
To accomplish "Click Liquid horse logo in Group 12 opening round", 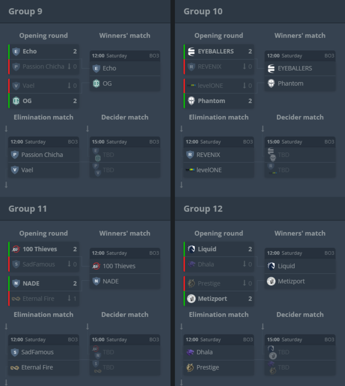I will (x=191, y=249).
